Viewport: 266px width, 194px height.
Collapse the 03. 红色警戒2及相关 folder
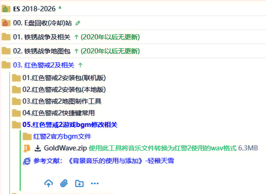pyautogui.click(x=44, y=65)
